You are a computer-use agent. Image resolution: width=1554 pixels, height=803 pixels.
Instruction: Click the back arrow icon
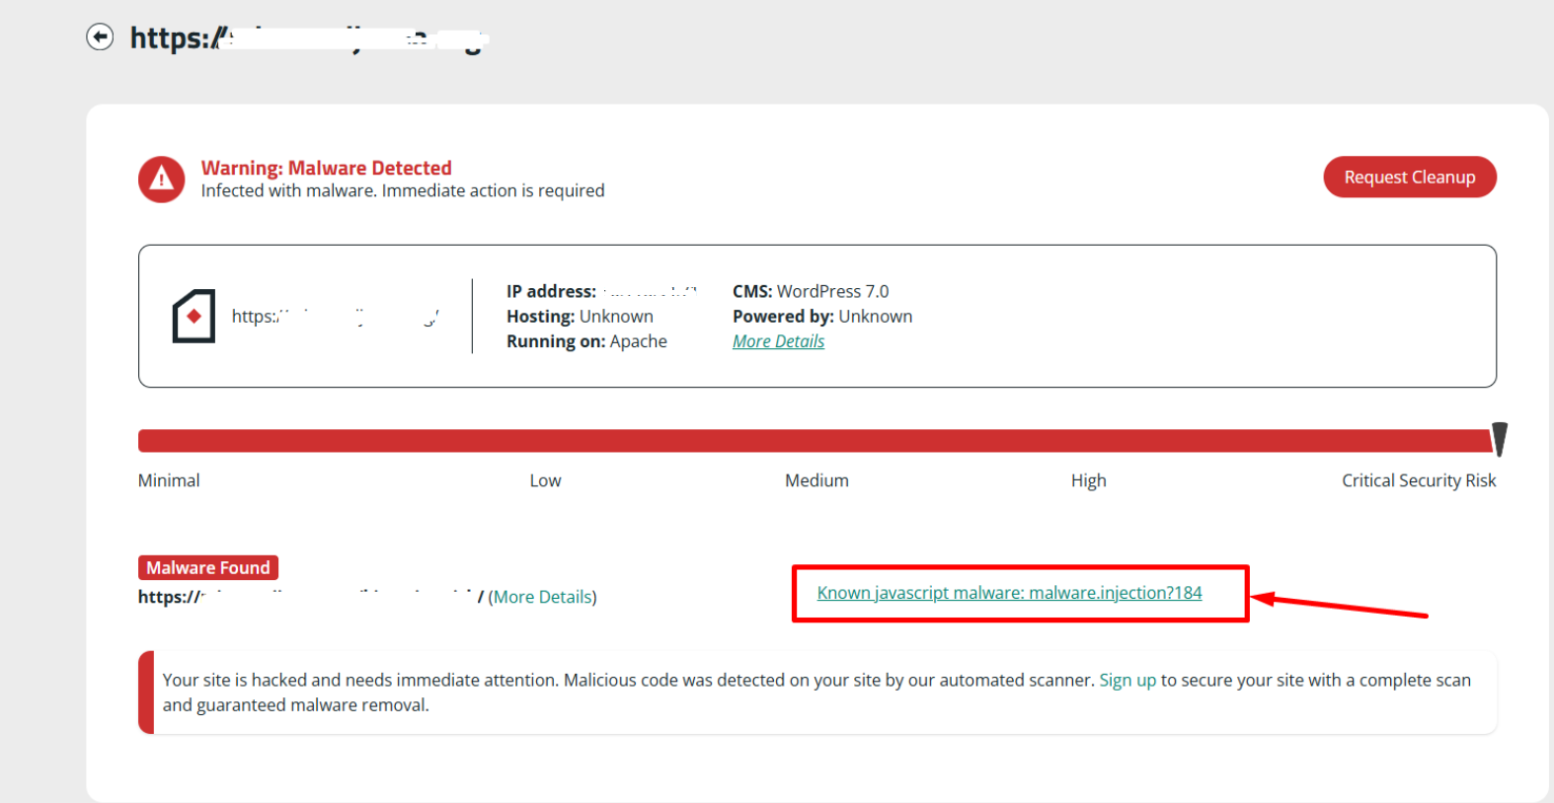pos(100,37)
